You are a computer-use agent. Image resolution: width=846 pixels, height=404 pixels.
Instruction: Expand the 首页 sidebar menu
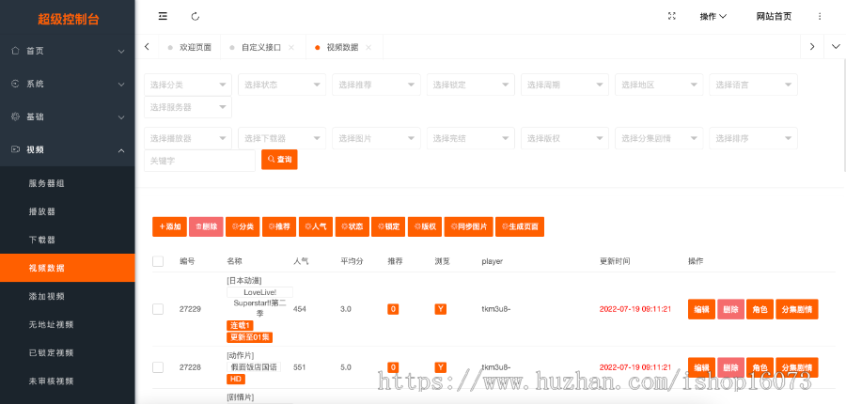point(68,51)
